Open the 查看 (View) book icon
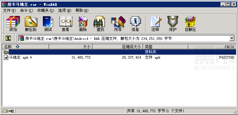 pyautogui.click(x=66, y=24)
